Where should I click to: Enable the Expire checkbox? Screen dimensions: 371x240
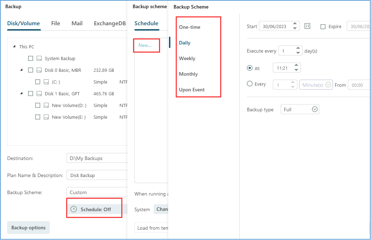(x=323, y=26)
